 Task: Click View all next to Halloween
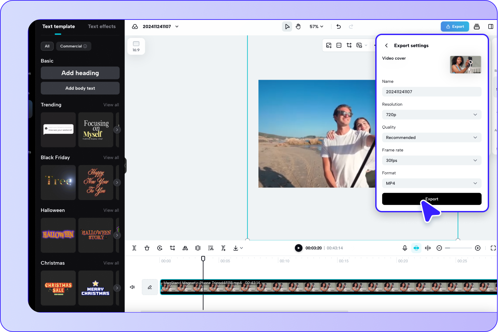[111, 210]
